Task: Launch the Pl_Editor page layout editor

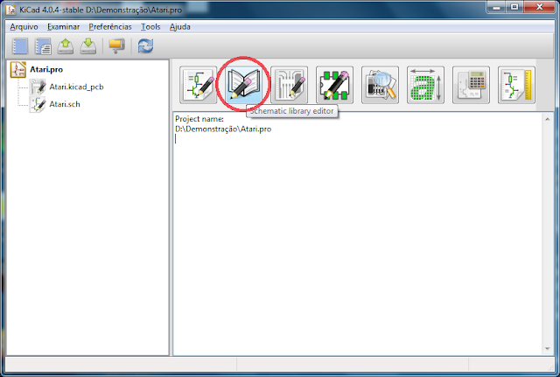Action: click(516, 85)
